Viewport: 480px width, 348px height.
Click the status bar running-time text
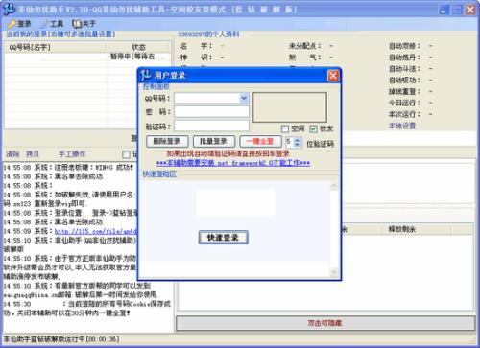[x=61, y=339]
